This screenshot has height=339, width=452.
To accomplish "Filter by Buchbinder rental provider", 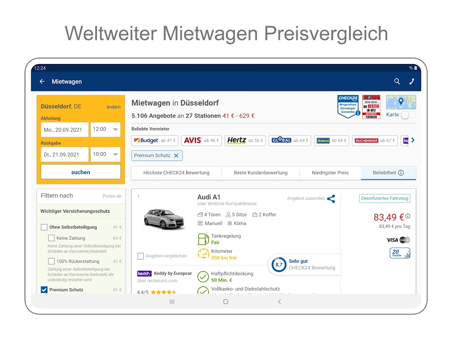I will click(375, 141).
